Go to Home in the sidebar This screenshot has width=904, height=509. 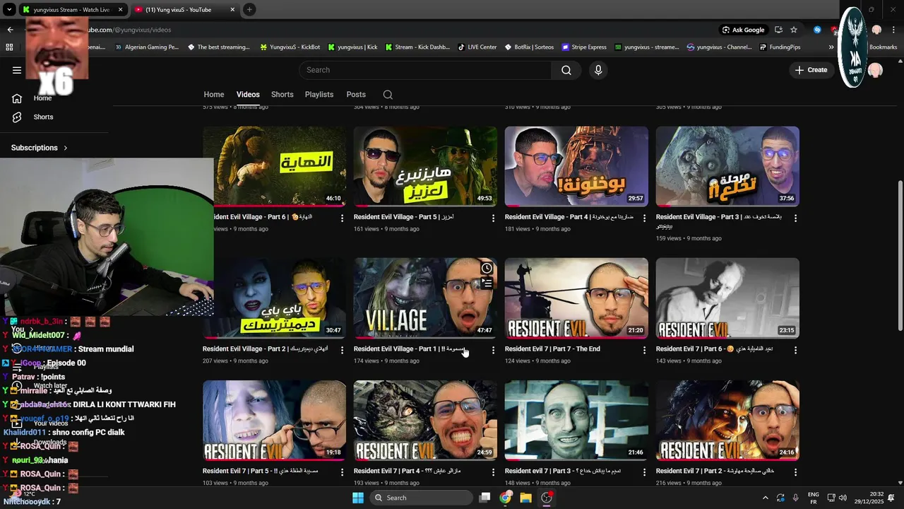pyautogui.click(x=42, y=98)
